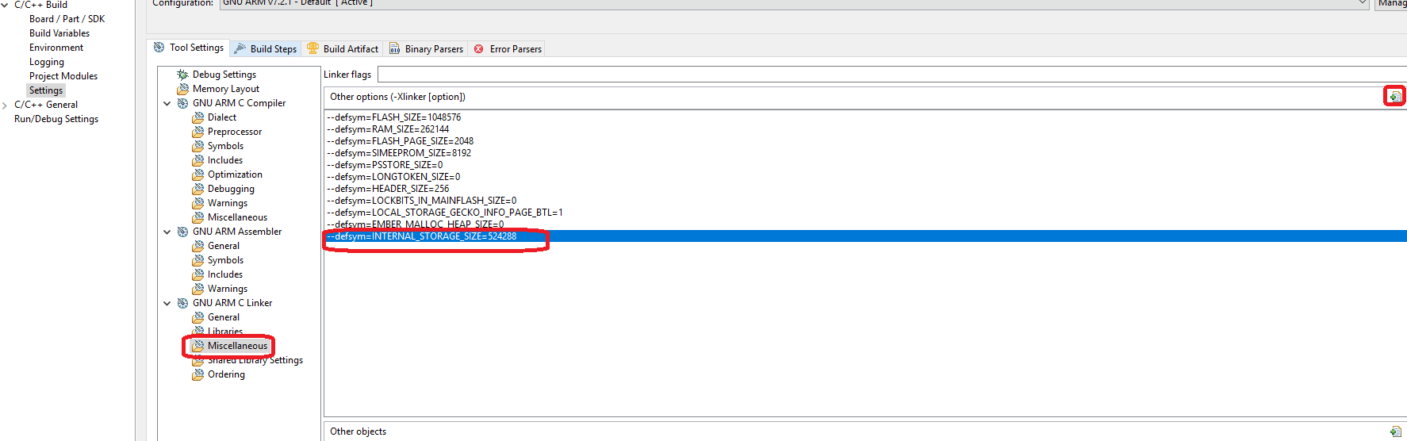This screenshot has height=441, width=1407.
Task: Select the RAM_SIZE=262144 defsym entry
Action: pyautogui.click(x=388, y=129)
